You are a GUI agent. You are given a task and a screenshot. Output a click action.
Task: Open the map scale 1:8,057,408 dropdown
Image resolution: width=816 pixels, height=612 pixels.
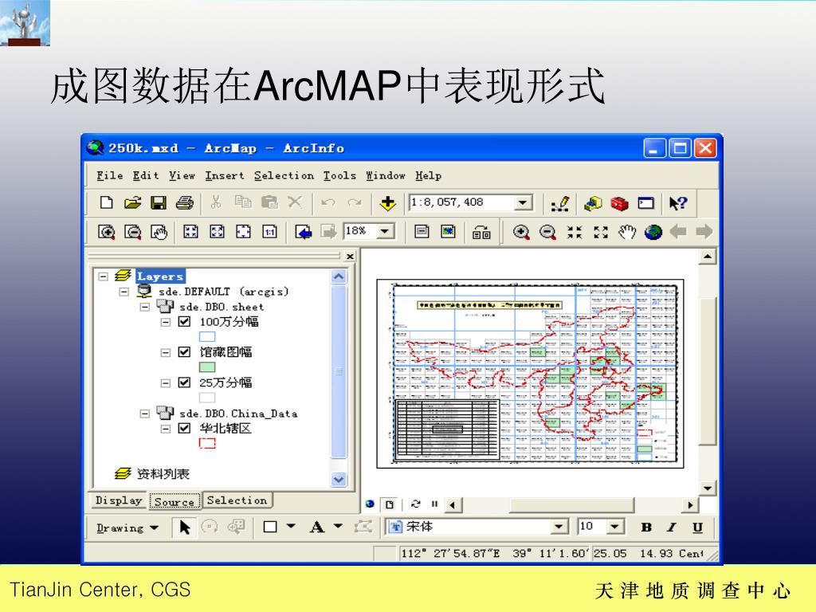523,202
